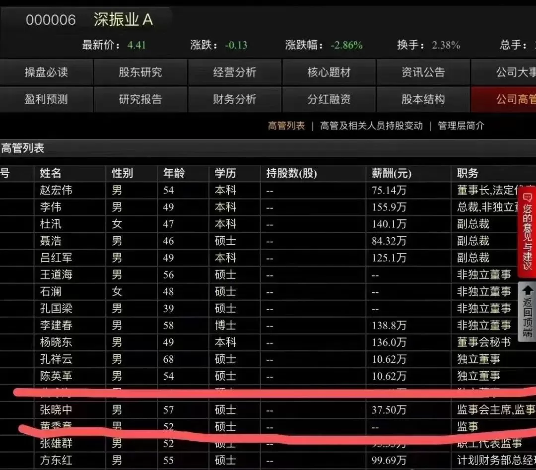Click the 姓名 column header

pyautogui.click(x=50, y=173)
